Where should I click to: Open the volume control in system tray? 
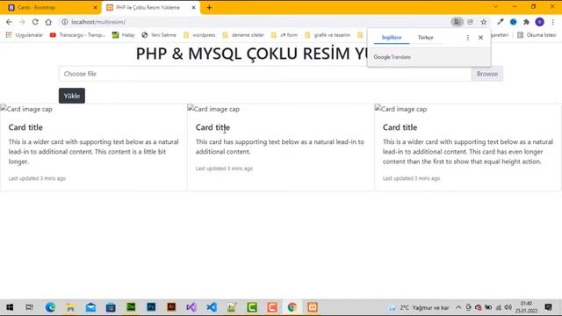click(x=508, y=307)
